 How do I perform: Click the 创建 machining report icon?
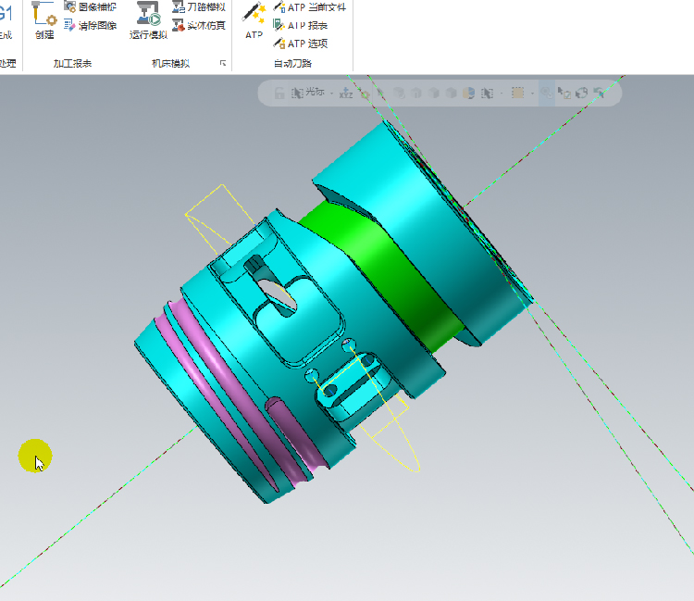coord(44,19)
